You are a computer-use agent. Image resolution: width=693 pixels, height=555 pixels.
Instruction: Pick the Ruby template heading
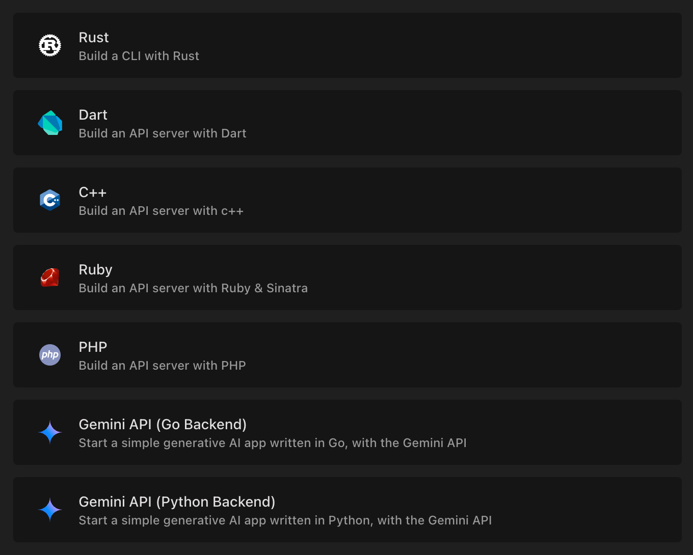96,270
